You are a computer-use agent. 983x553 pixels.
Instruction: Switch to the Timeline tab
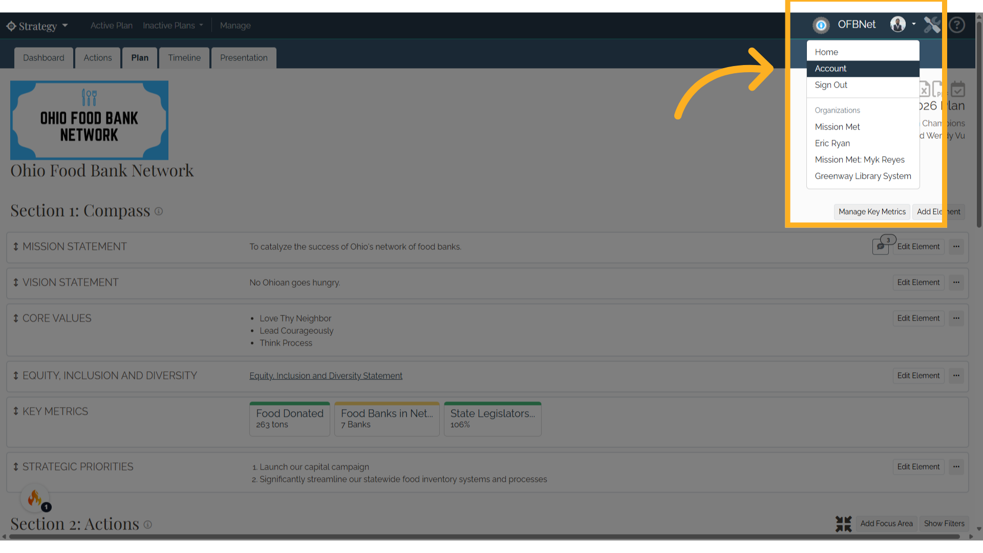pyautogui.click(x=184, y=58)
